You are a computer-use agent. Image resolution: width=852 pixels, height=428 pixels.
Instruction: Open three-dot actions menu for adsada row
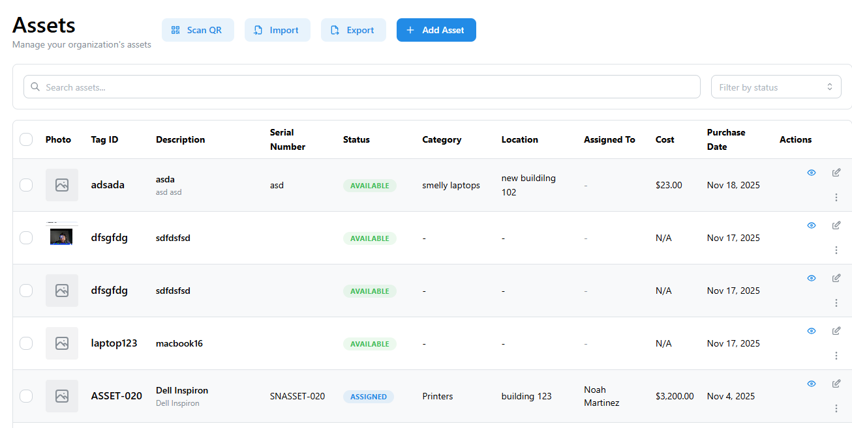click(836, 197)
